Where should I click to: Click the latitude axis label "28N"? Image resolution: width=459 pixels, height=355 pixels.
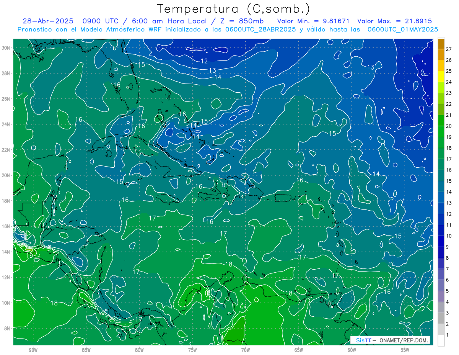tap(6, 73)
